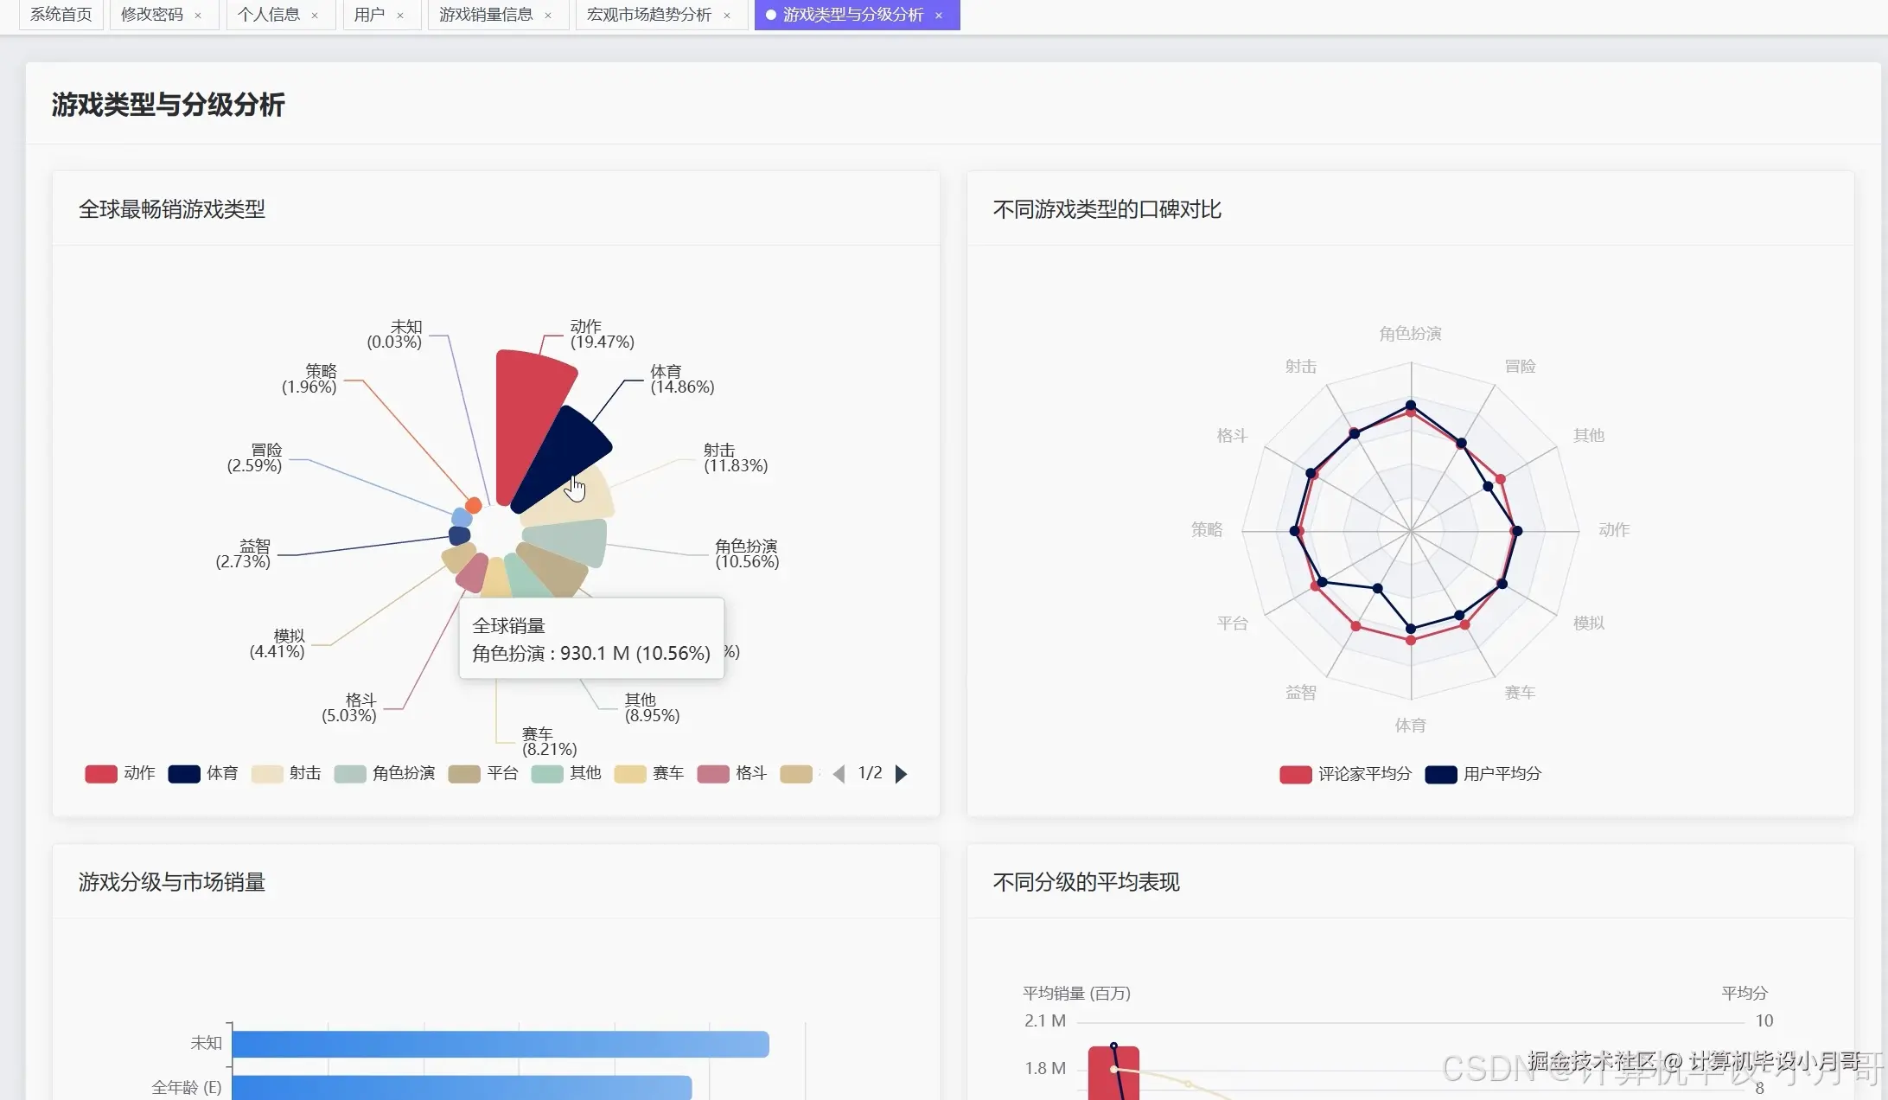Click the 未知 rating bar
1888x1100 pixels.
tap(500, 1044)
